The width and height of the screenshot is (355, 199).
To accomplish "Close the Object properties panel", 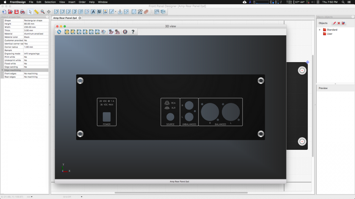I will [x=47, y=17].
